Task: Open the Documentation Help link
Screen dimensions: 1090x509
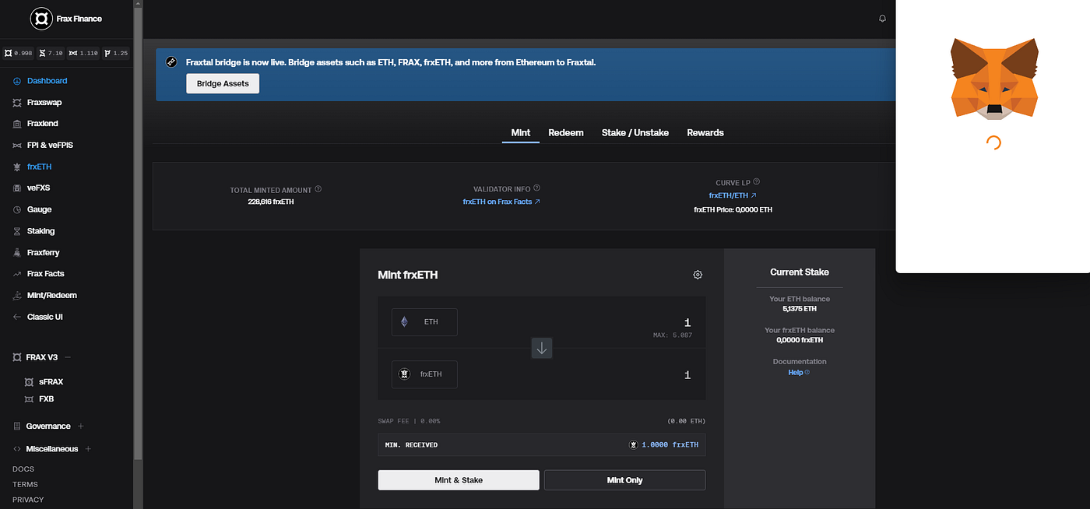Action: click(x=799, y=373)
